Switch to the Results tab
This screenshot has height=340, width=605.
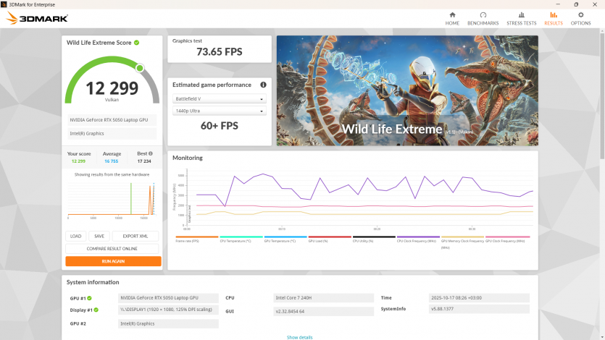point(554,18)
